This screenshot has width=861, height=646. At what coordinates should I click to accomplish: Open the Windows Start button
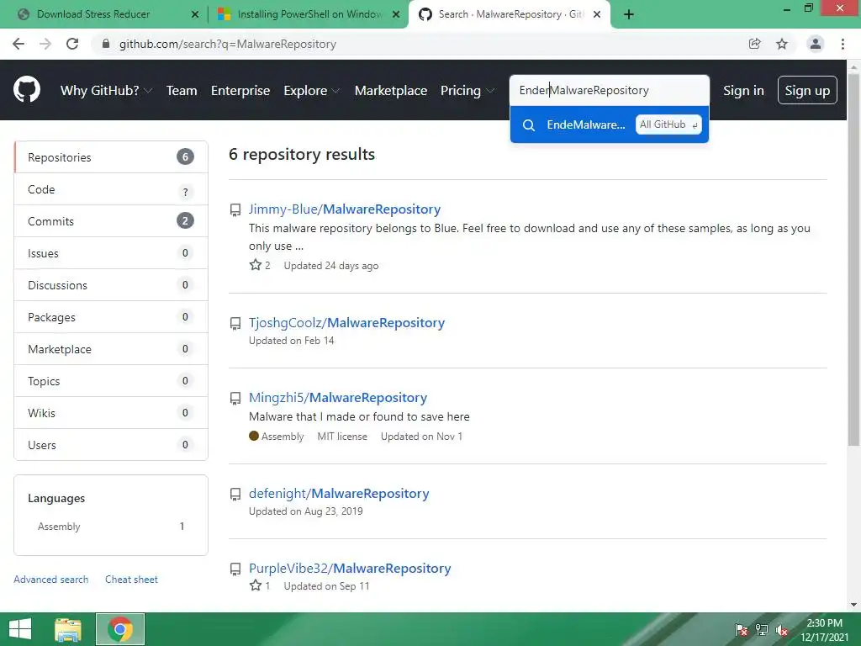[20, 629]
